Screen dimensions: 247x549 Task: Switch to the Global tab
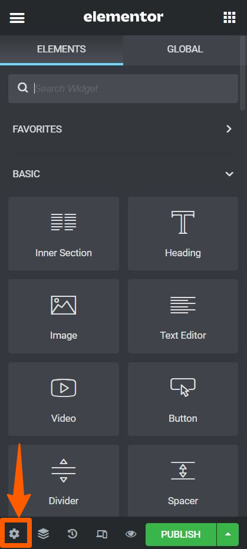185,49
